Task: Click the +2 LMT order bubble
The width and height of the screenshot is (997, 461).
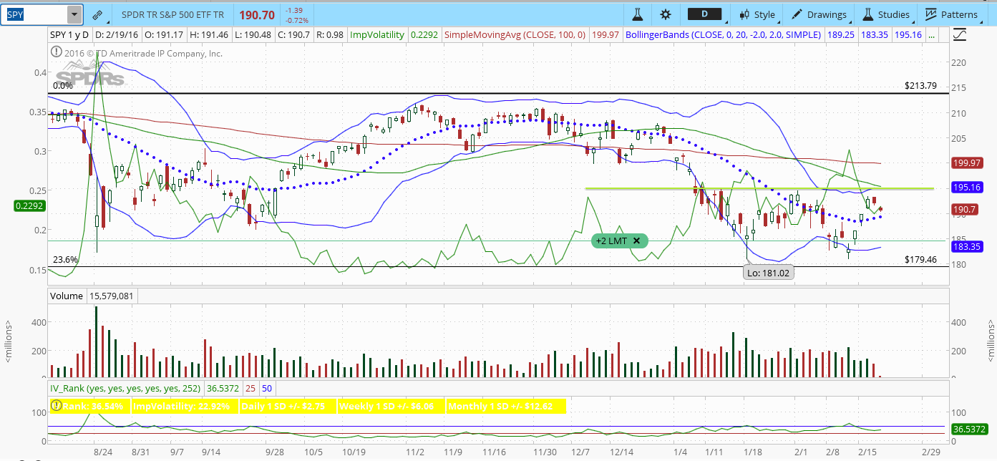Action: [612, 241]
